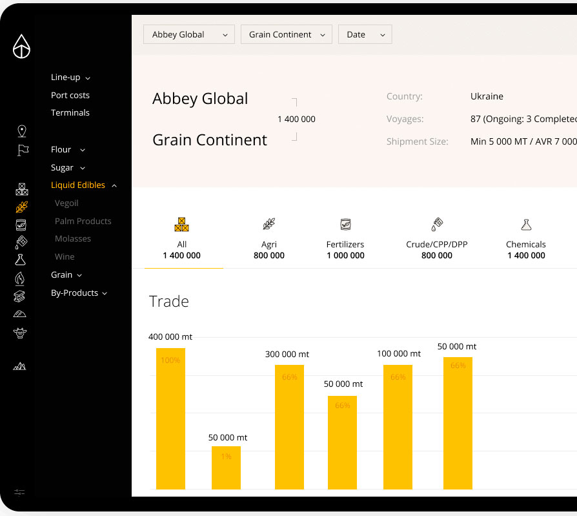Click the country value Ukraine
This screenshot has width=577, height=516.
[487, 96]
